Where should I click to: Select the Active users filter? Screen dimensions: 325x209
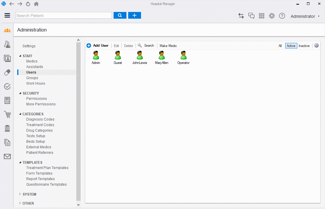click(291, 46)
